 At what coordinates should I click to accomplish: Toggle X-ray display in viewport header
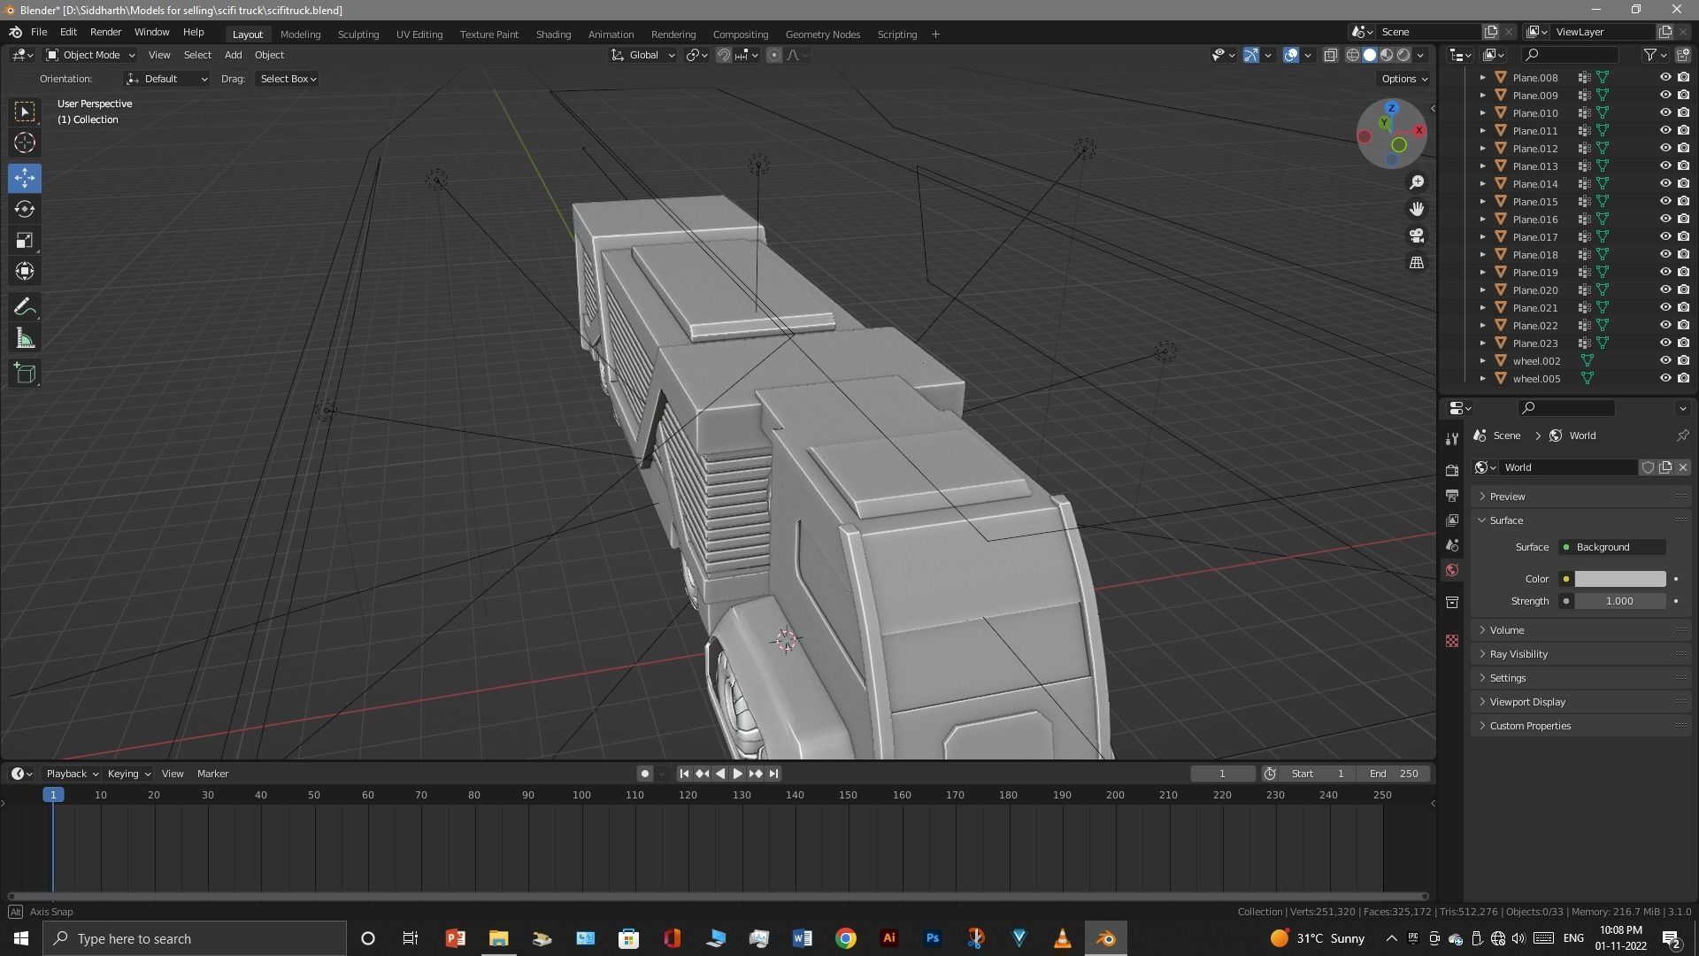1330,55
